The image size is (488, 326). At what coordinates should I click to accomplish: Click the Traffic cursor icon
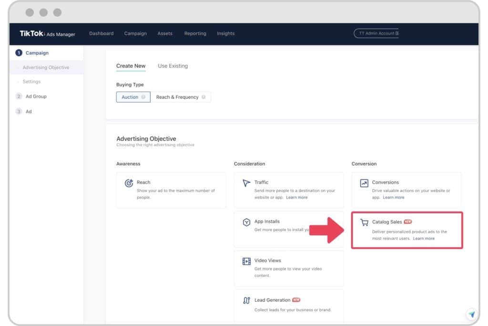246,183
